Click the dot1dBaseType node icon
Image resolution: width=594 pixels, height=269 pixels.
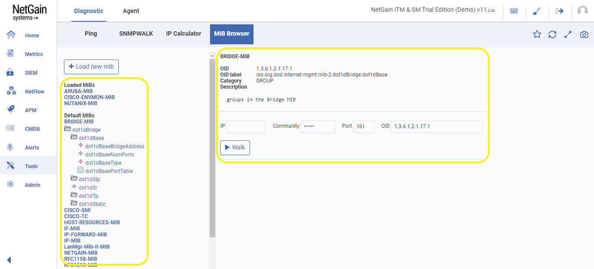pos(80,162)
